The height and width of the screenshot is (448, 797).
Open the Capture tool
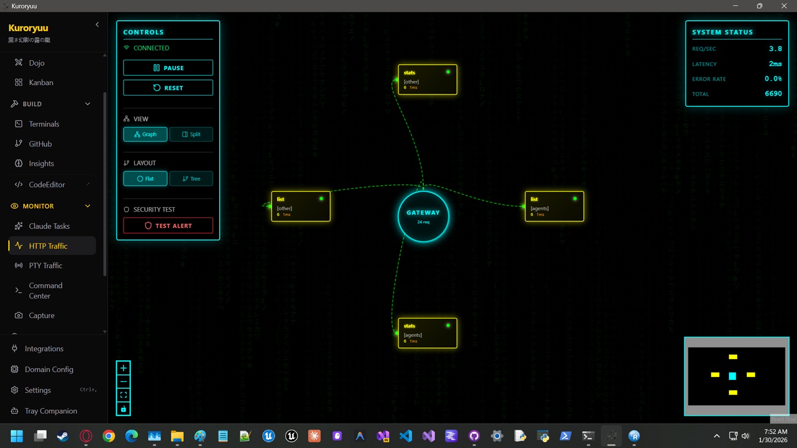(x=42, y=316)
